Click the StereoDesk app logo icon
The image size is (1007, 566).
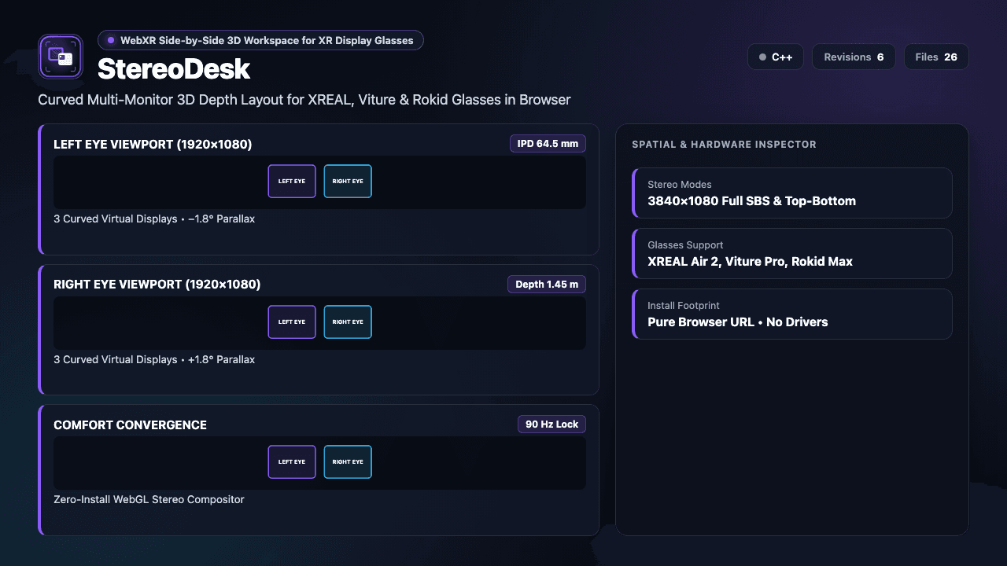[x=61, y=57]
